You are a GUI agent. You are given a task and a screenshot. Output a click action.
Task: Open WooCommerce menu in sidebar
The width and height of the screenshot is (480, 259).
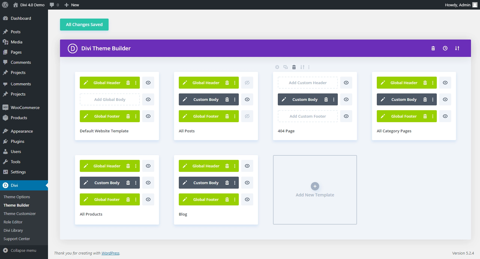pos(24,107)
